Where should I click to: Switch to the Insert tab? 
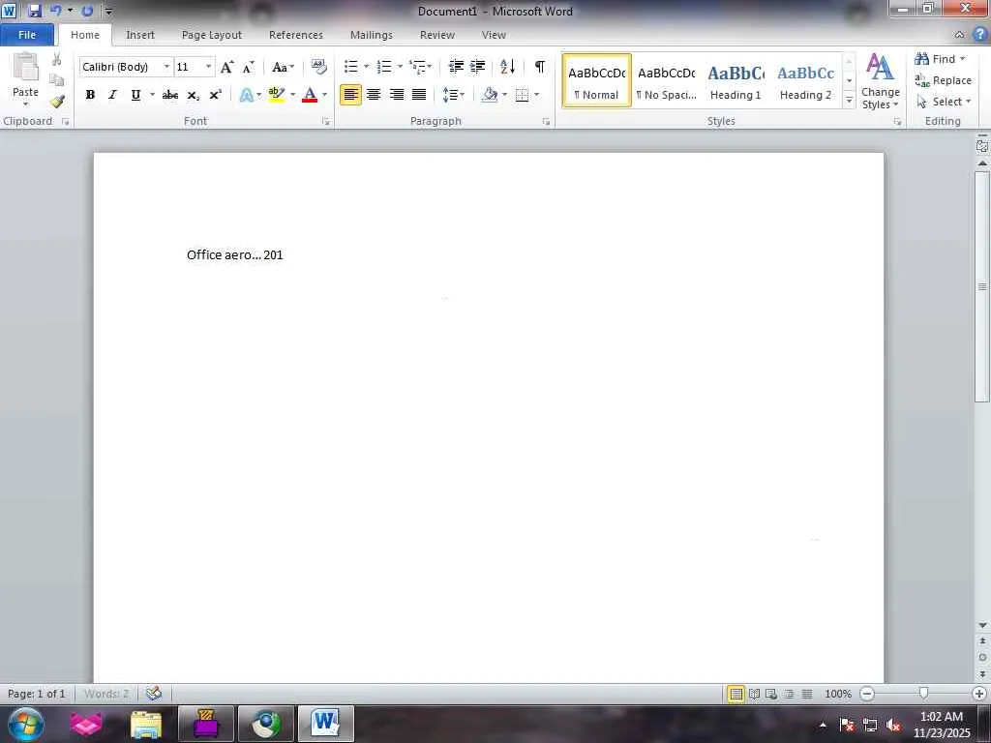[x=139, y=35]
